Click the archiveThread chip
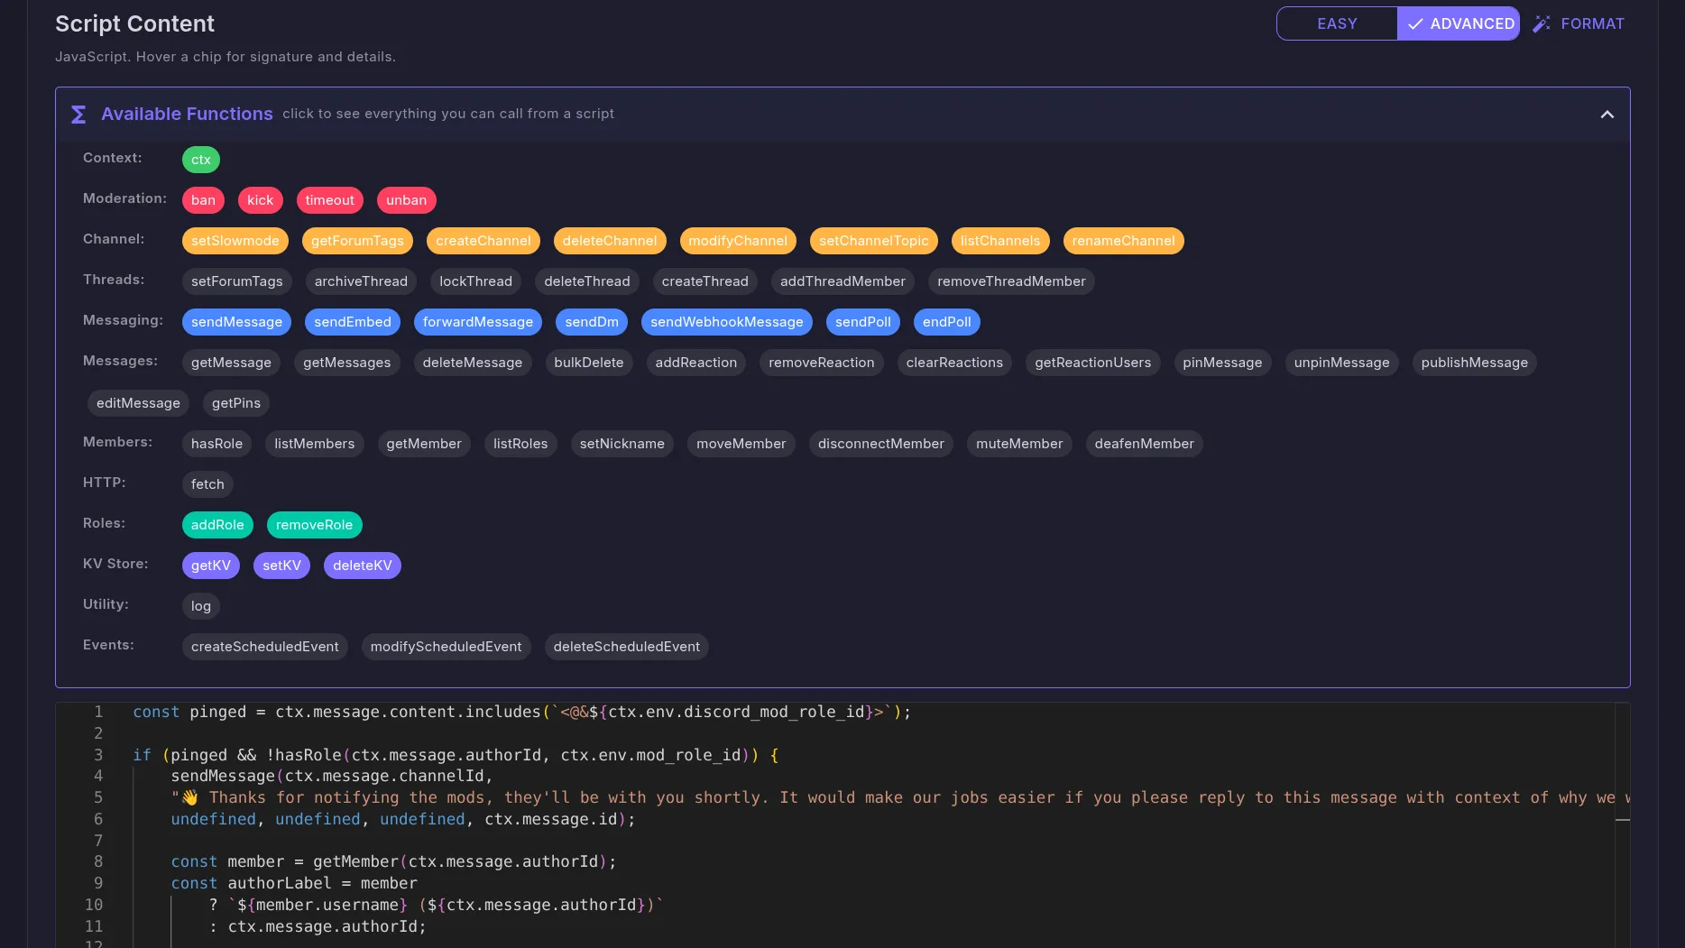The image size is (1685, 948). (361, 281)
